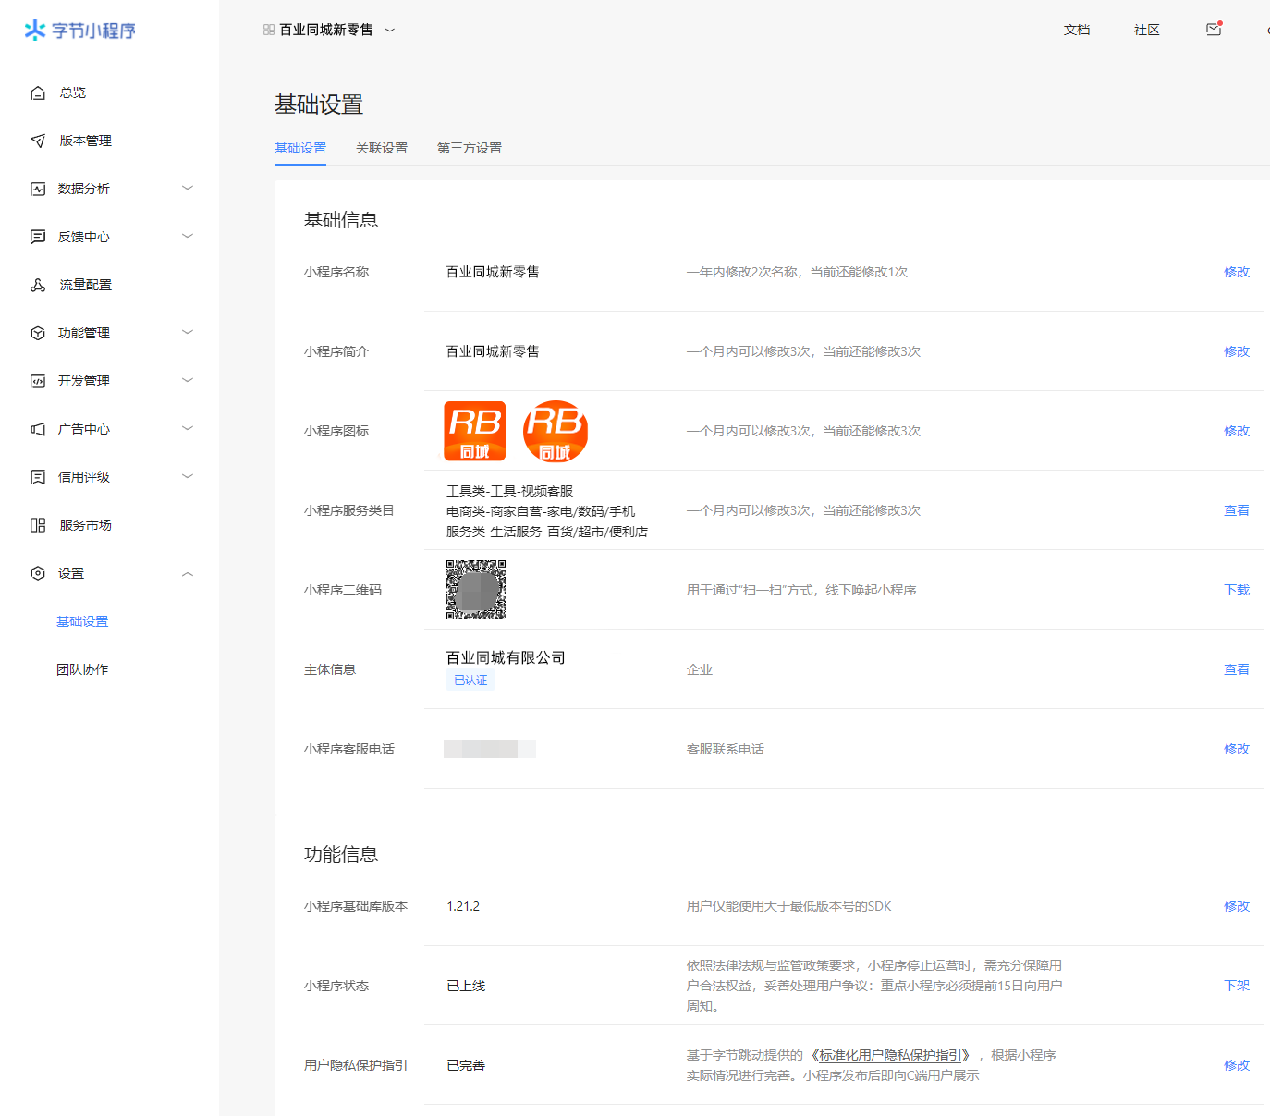The image size is (1270, 1116).
Task: Expand the 数据分析 menu chevron
Action: [188, 189]
